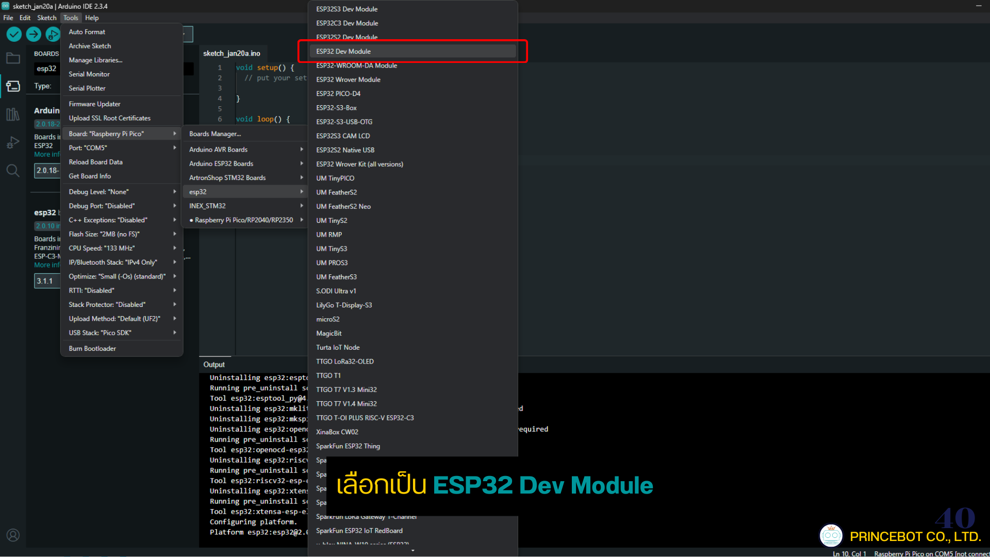Start debugging with the debug toolbar icon
This screenshot has height=557, width=990.
coord(53,34)
